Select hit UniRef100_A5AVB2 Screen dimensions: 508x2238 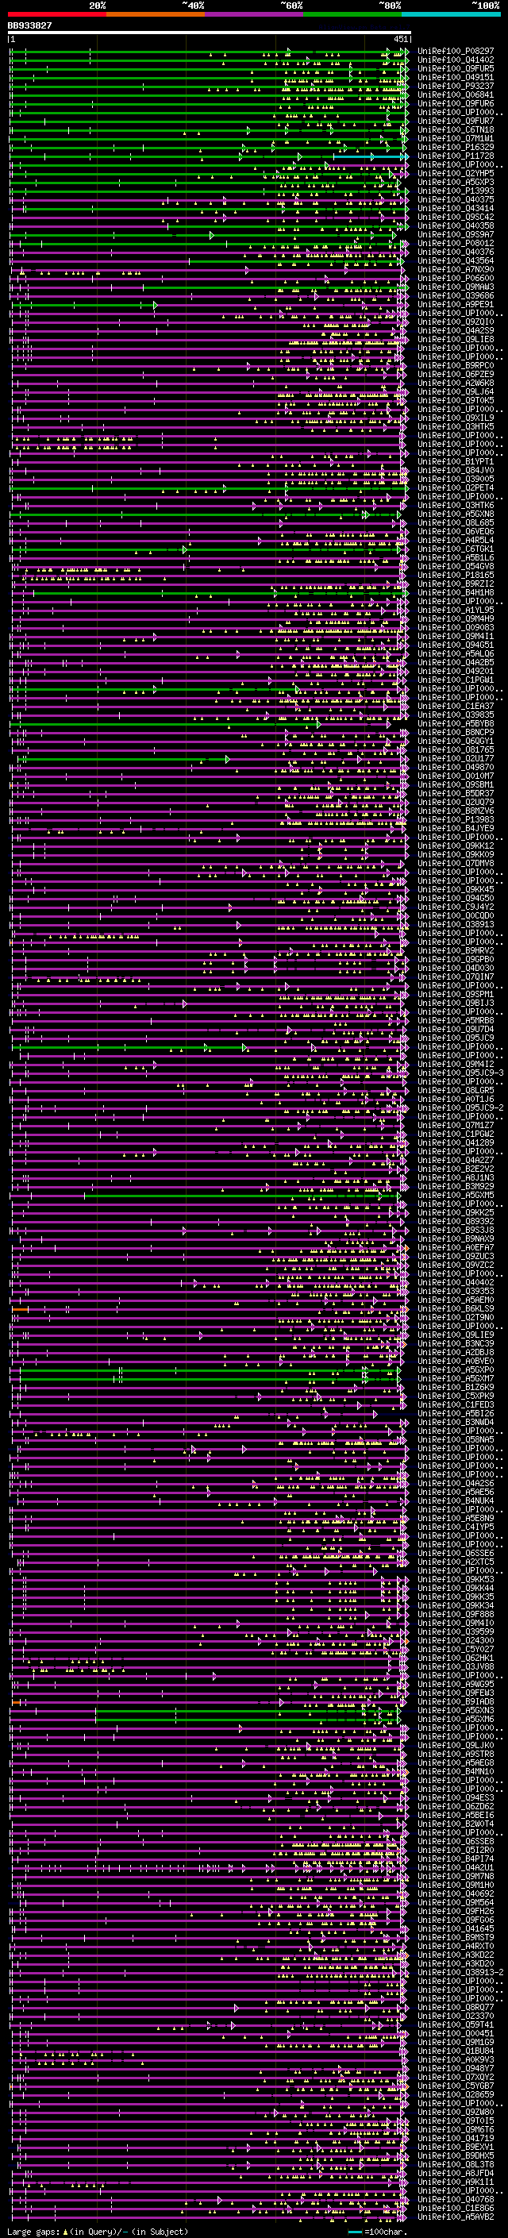click(x=455, y=2217)
